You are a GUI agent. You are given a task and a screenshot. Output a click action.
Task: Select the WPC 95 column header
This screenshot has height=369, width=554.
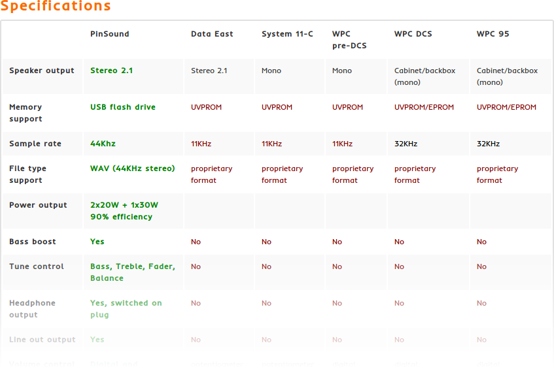click(x=493, y=34)
